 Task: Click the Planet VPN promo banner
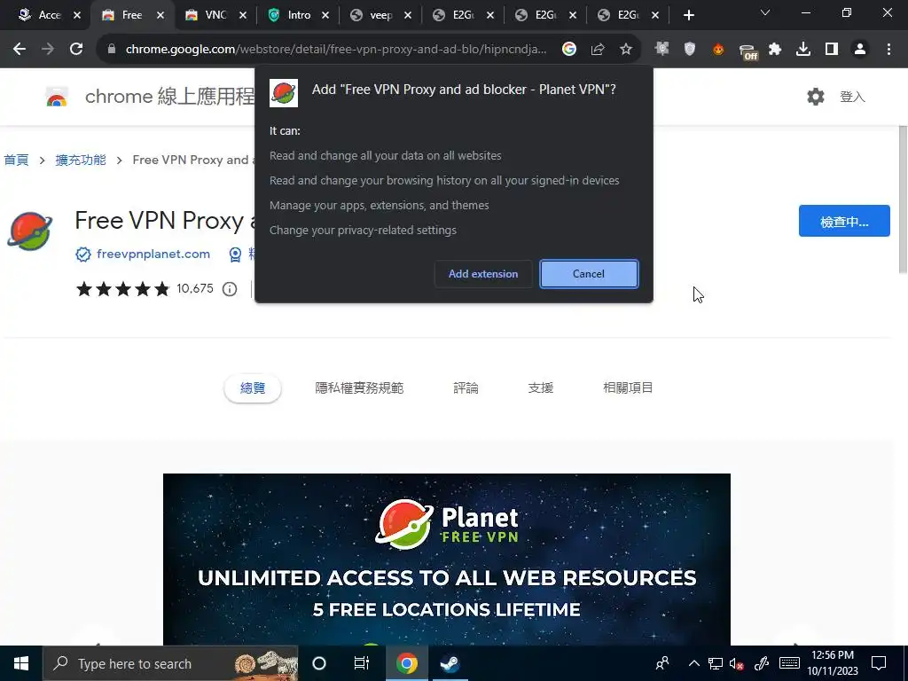[x=447, y=560]
